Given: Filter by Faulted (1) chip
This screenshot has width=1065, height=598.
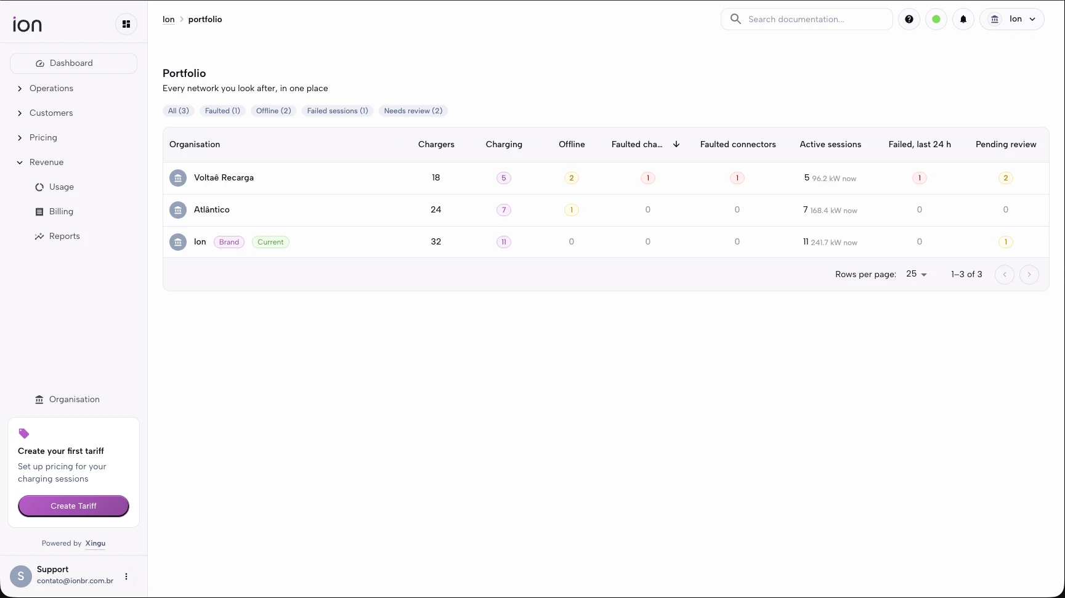Looking at the screenshot, I should [222, 111].
